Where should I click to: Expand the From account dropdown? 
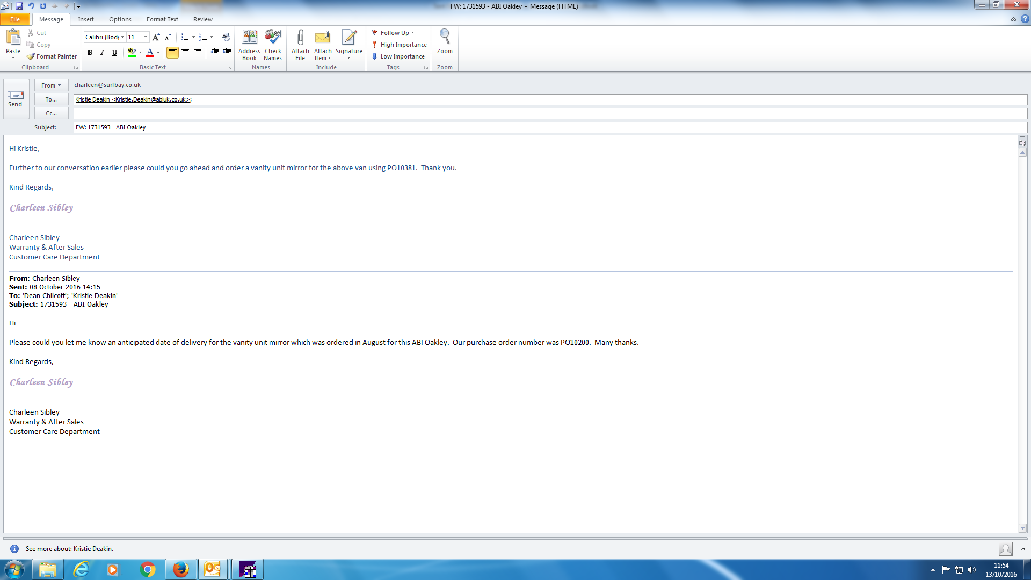point(51,85)
